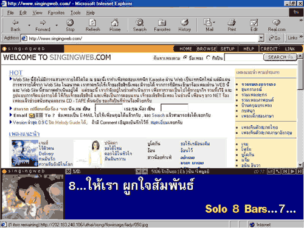This screenshot has height=228, width=304.
Task: Click the Back toolbar button
Action: 15,26
